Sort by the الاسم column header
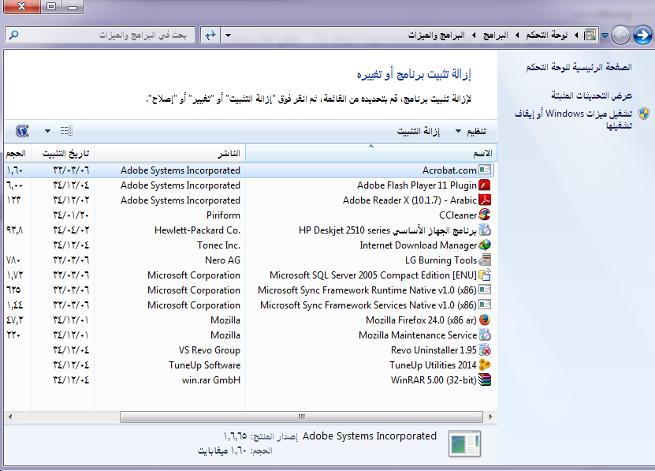 pyautogui.click(x=371, y=153)
